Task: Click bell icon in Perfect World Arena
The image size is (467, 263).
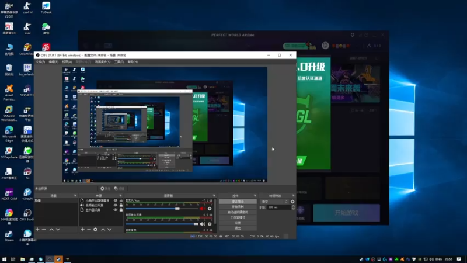Action: coord(353,35)
